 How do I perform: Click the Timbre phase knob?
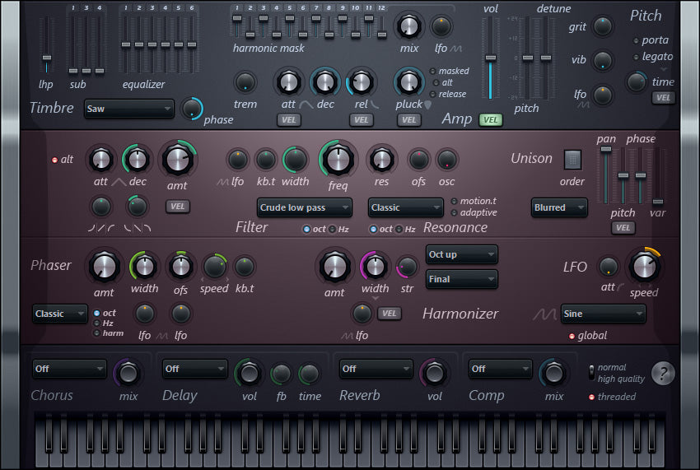tap(192, 108)
